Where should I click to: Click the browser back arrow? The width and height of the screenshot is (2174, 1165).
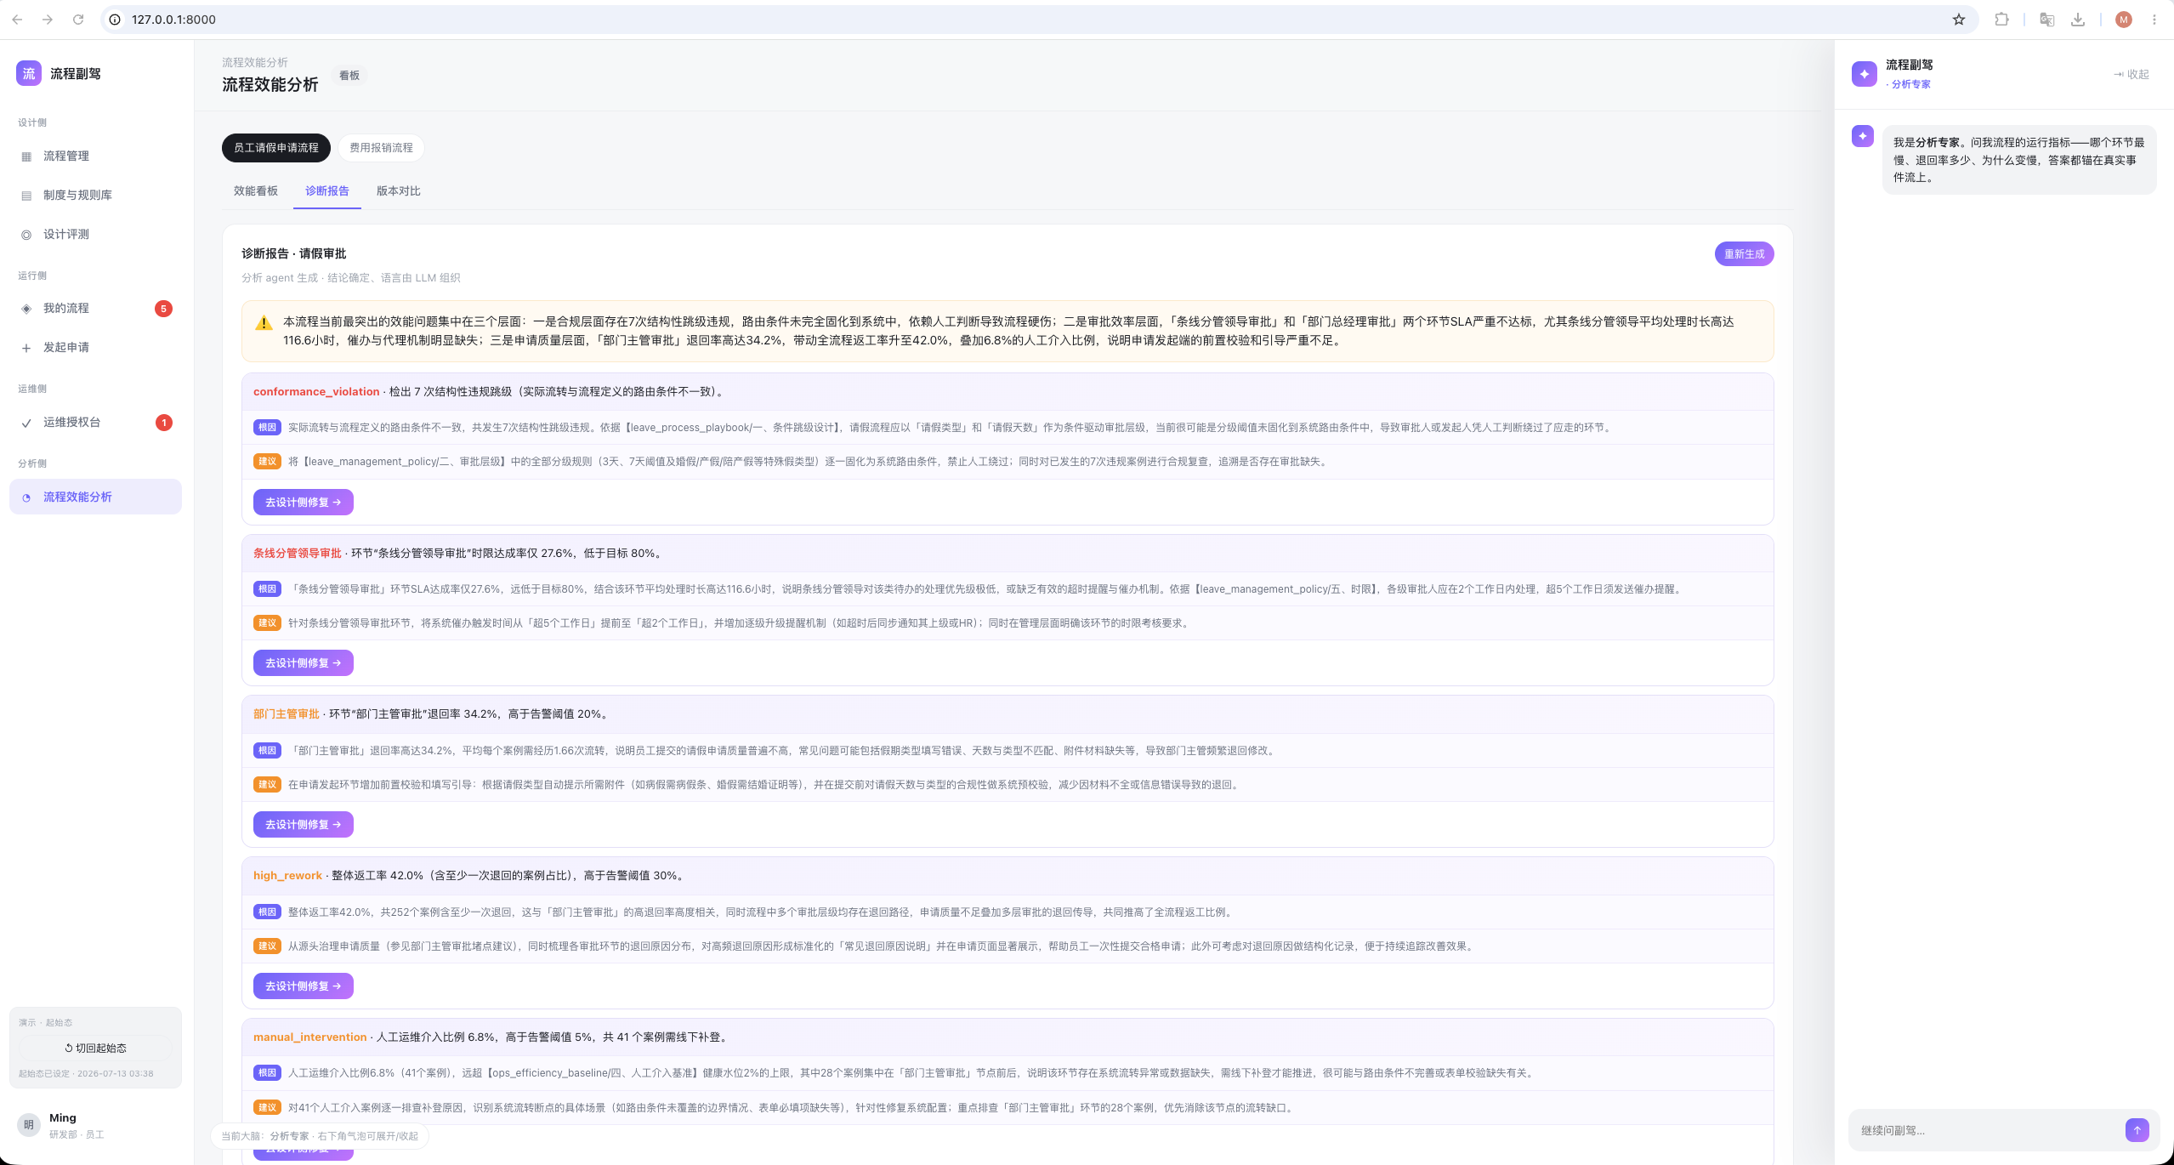coord(17,20)
